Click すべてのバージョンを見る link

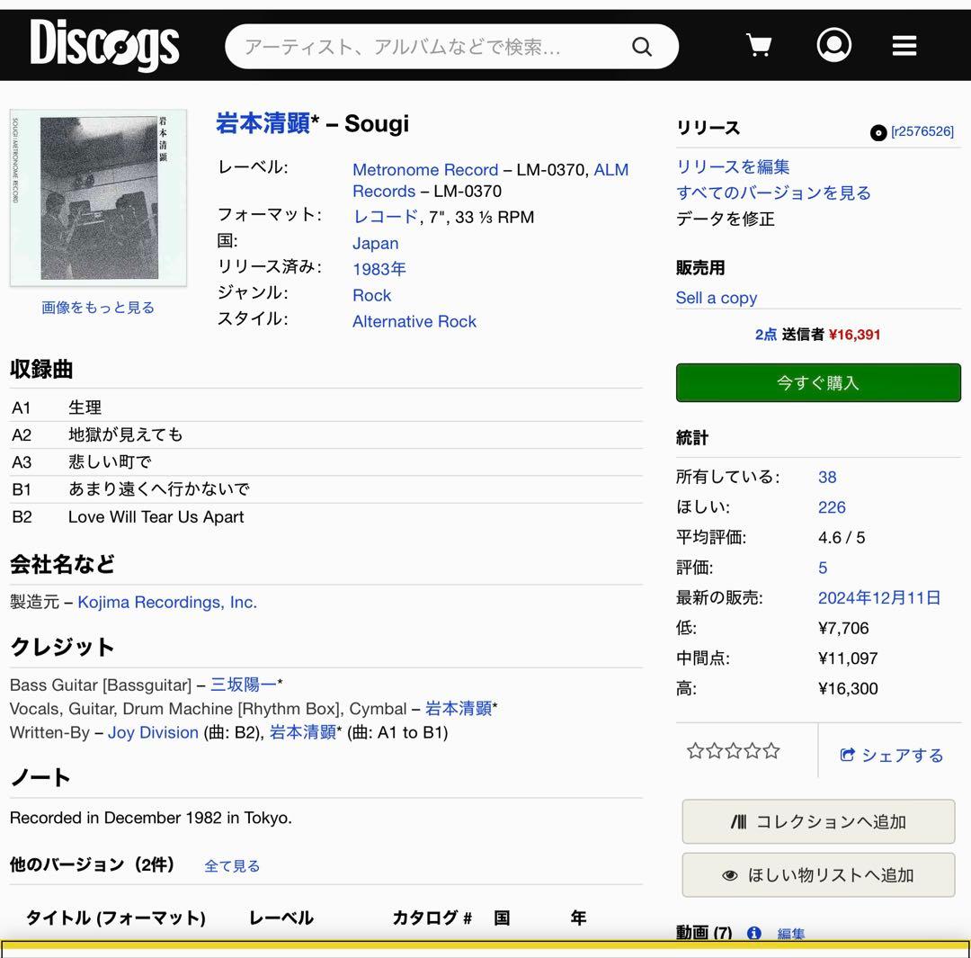[773, 192]
